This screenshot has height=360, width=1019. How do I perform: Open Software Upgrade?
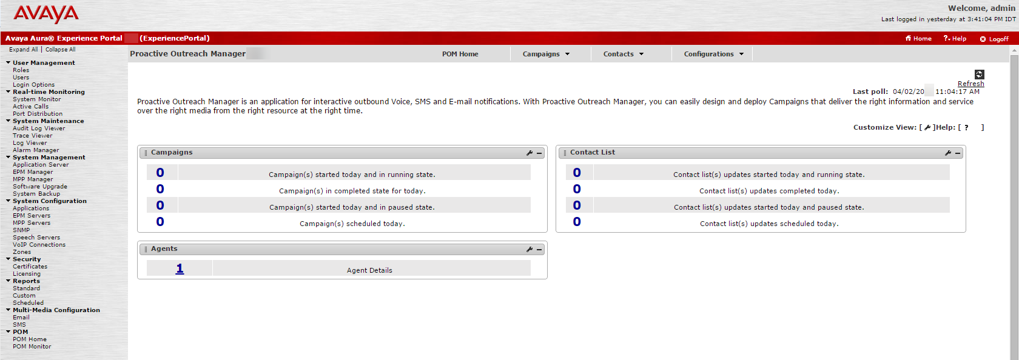click(x=40, y=187)
